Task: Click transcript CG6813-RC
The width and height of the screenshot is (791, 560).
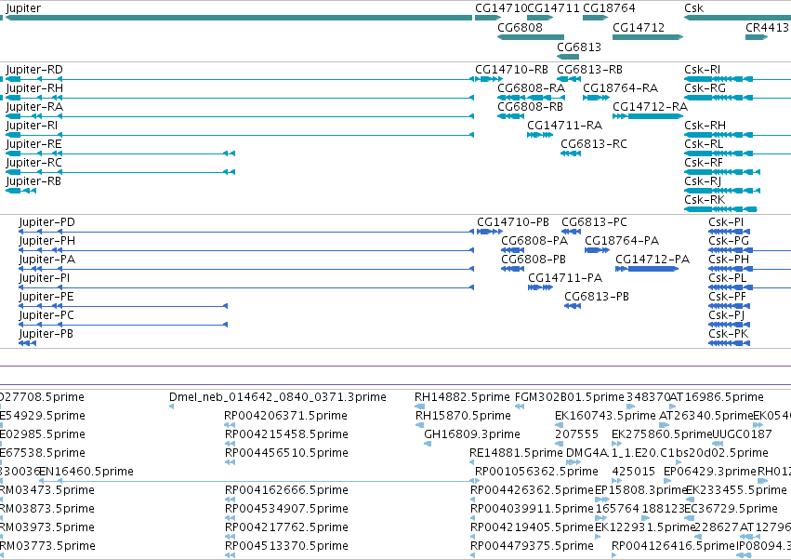Action: click(x=594, y=144)
